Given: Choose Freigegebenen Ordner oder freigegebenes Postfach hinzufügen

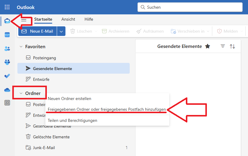Looking at the screenshot, I should click(x=107, y=109).
